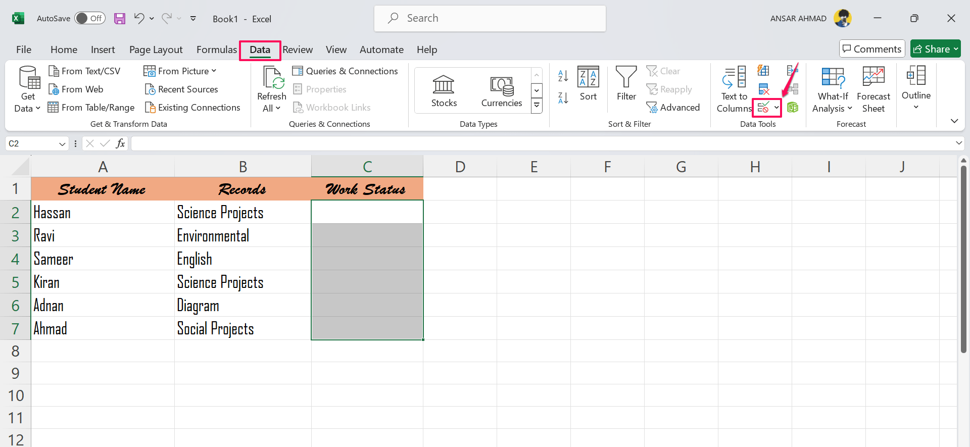Click the Flash Fill icon
Screen dimensions: 970x447
pyautogui.click(x=763, y=71)
